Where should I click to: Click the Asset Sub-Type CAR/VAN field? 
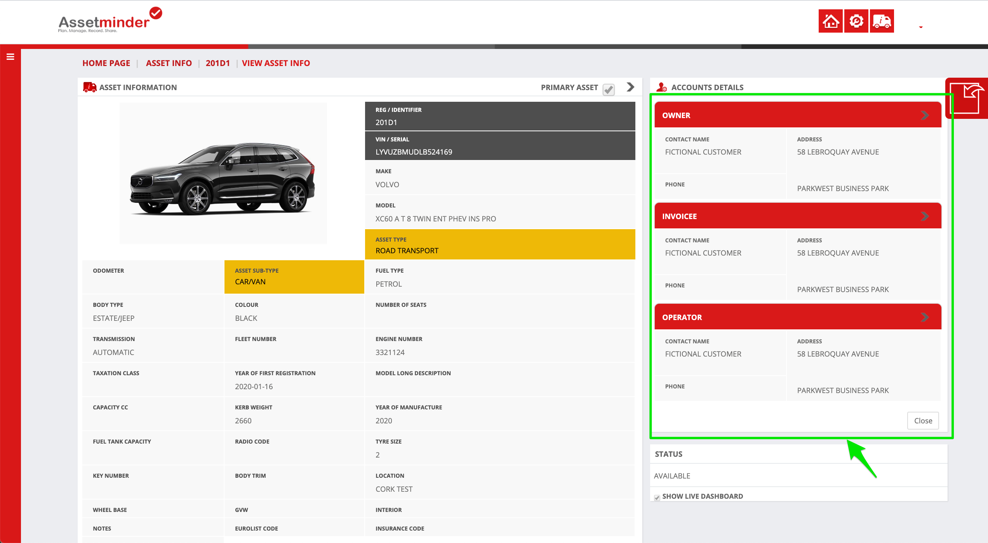click(294, 277)
